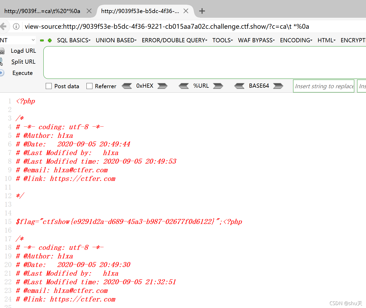View site information icon in address bar
Image resolution: width=366 pixels, height=308 pixels.
coord(16,26)
